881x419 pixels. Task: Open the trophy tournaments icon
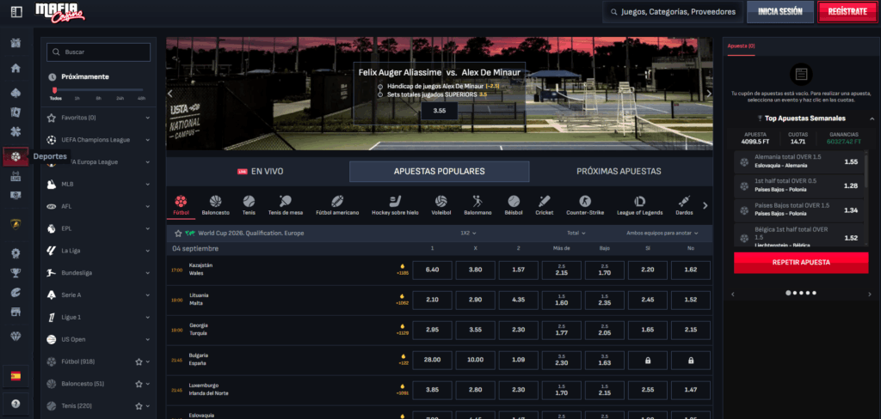tap(15, 273)
